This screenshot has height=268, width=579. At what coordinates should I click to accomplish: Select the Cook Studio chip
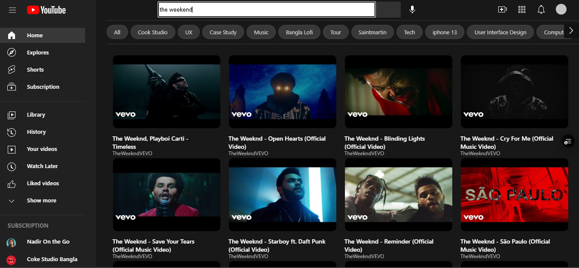153,32
